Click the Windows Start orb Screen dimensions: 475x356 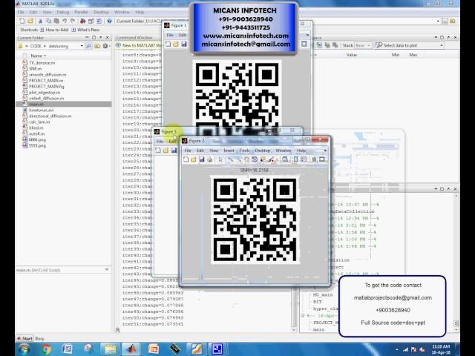tap(24, 349)
